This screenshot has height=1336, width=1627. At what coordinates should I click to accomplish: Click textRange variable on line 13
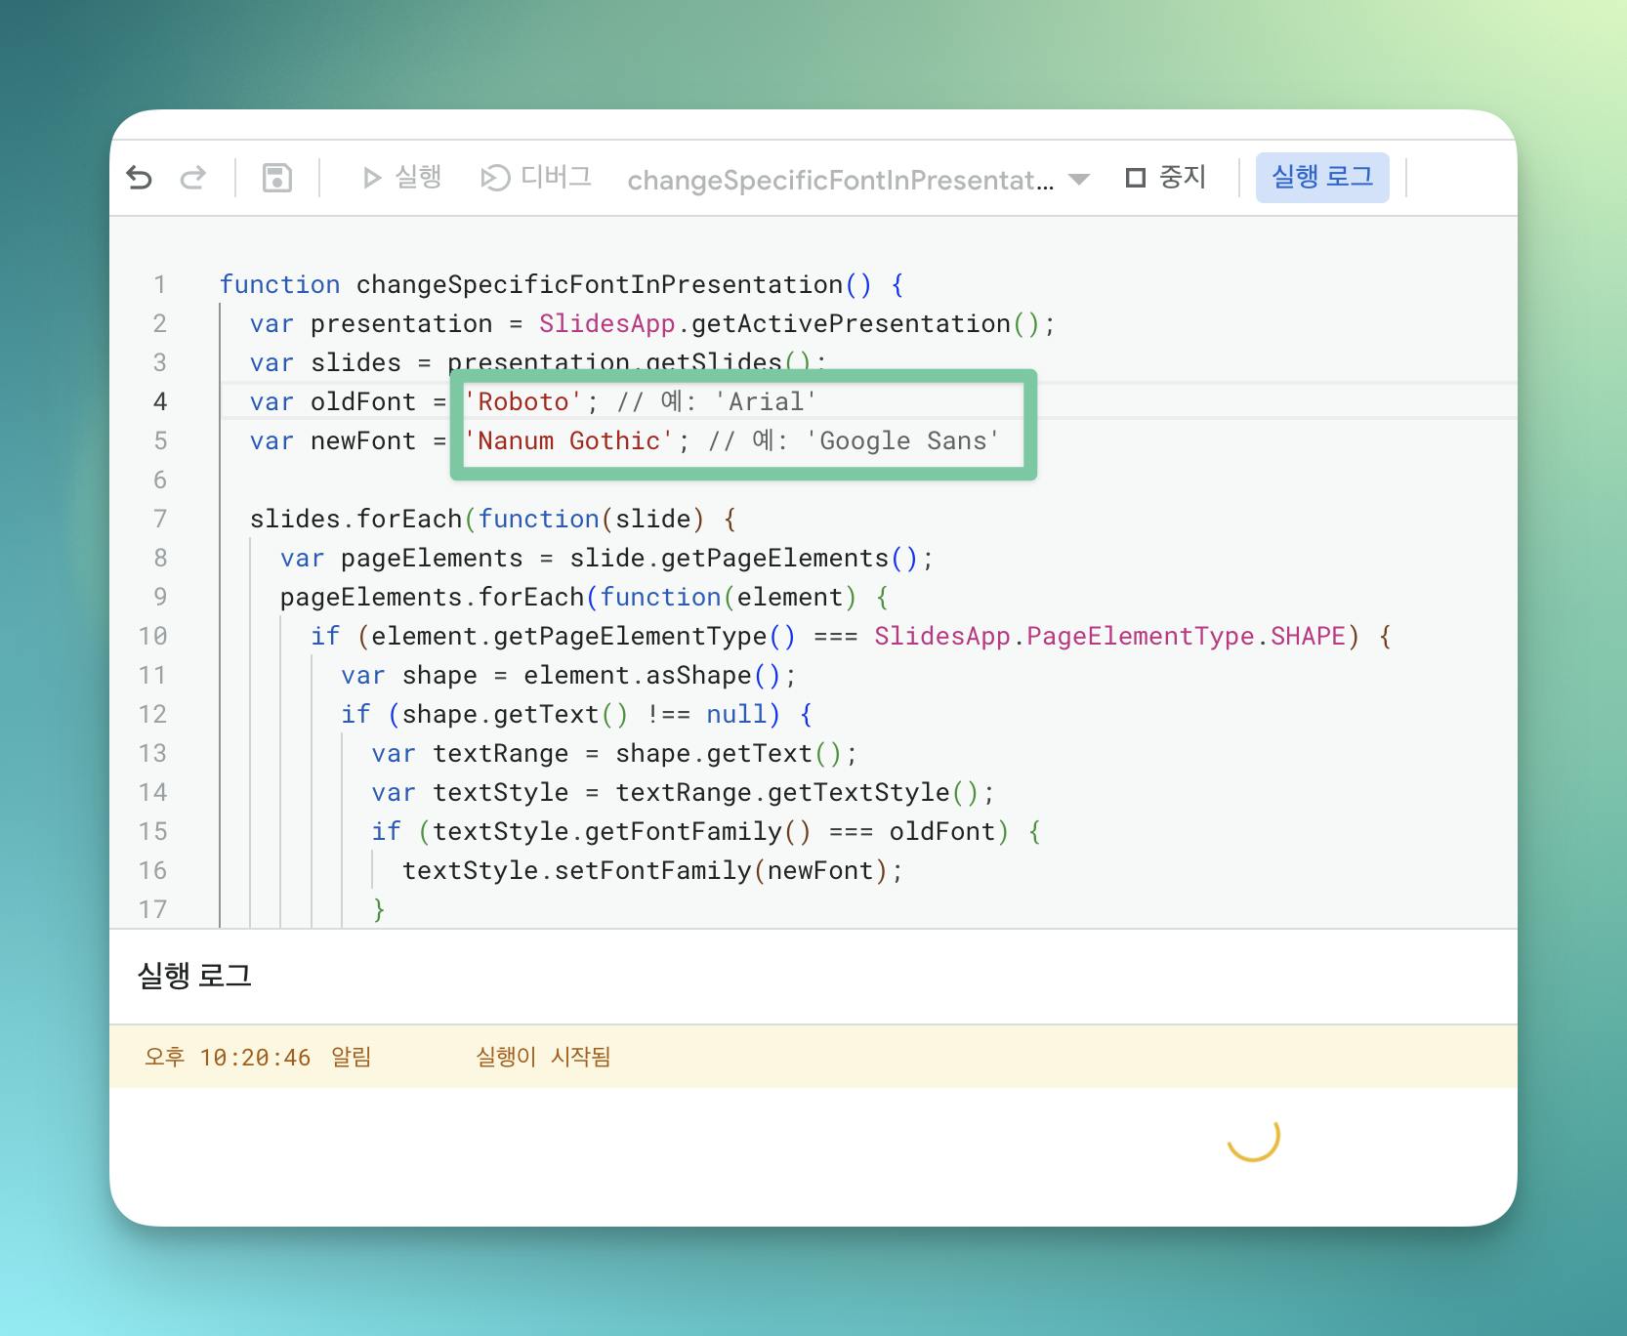[x=501, y=754]
